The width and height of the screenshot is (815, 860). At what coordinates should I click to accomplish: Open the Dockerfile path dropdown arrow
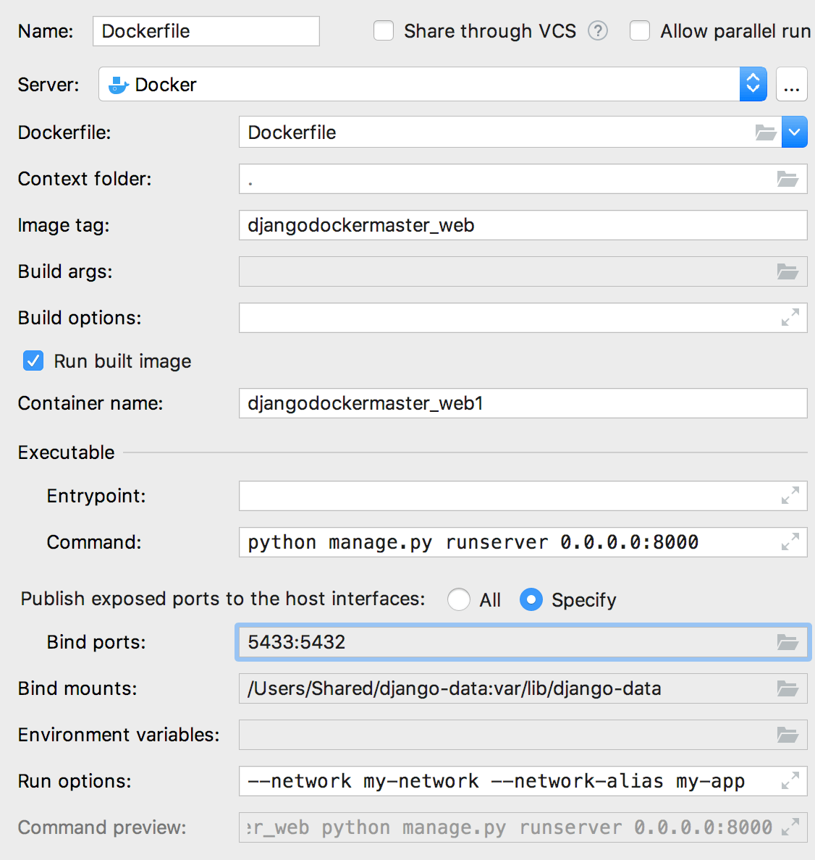(794, 132)
